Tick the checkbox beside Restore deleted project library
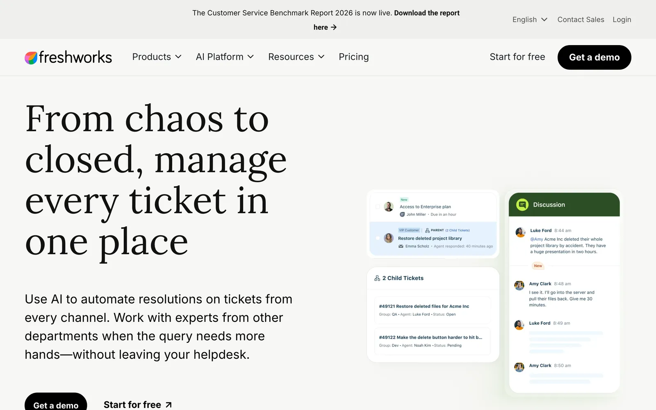Screen dimensions: 656x410 click(378, 238)
